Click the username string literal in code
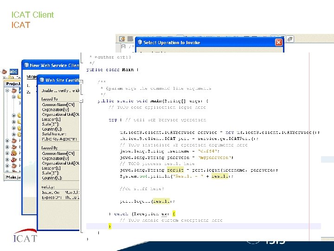 (208, 151)
